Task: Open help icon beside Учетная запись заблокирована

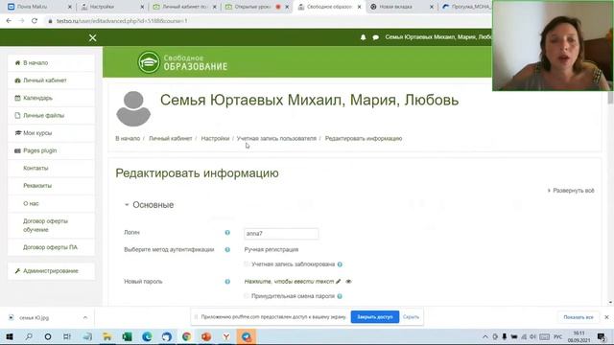Action: (x=340, y=264)
